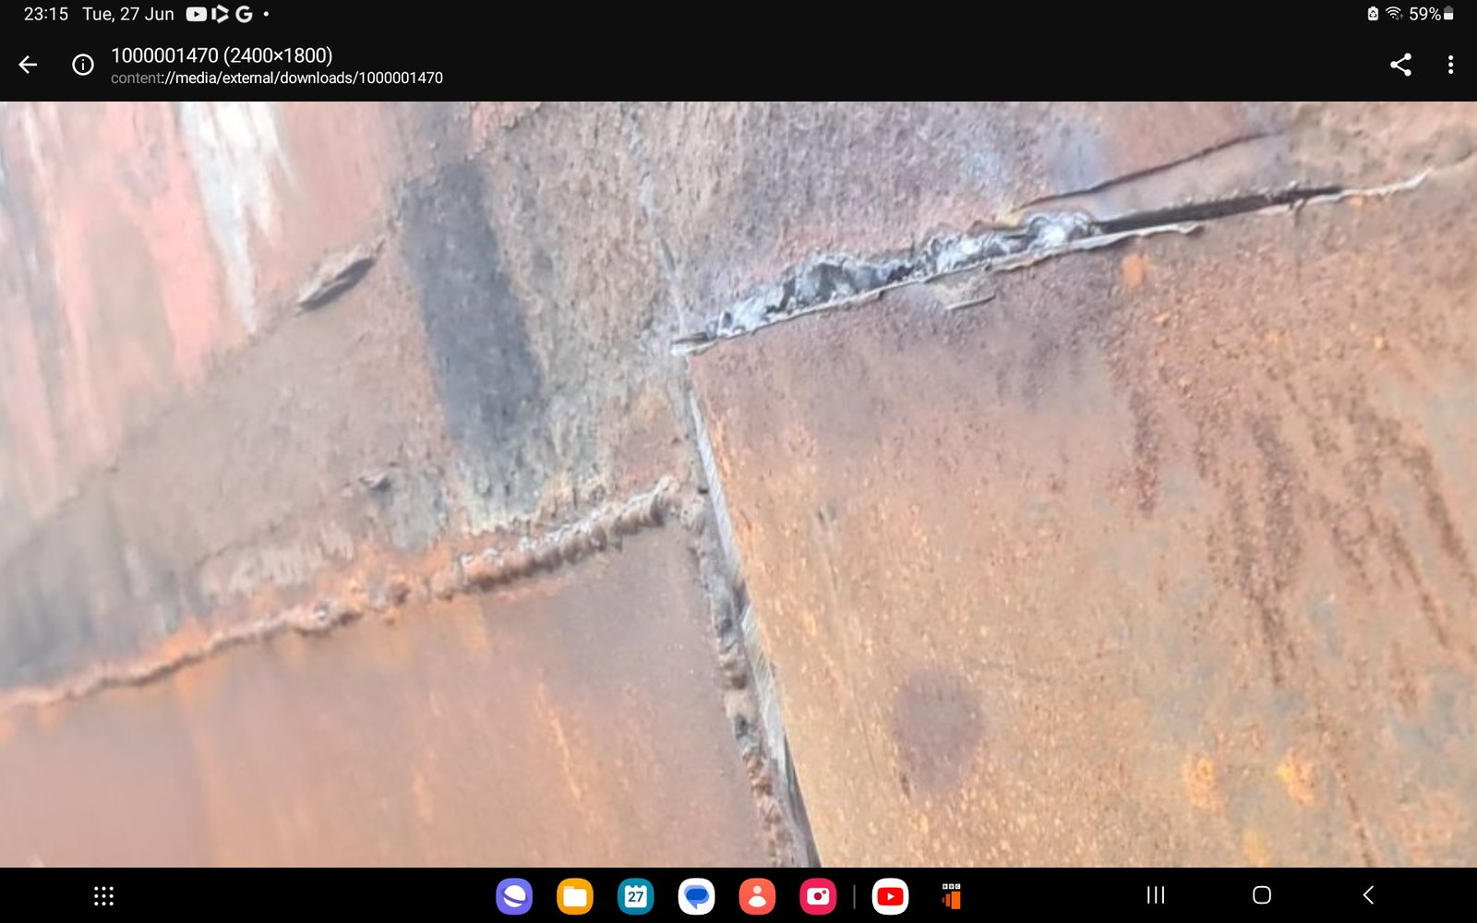Open My Files folder app in taskbar
The width and height of the screenshot is (1477, 923).
tap(574, 895)
